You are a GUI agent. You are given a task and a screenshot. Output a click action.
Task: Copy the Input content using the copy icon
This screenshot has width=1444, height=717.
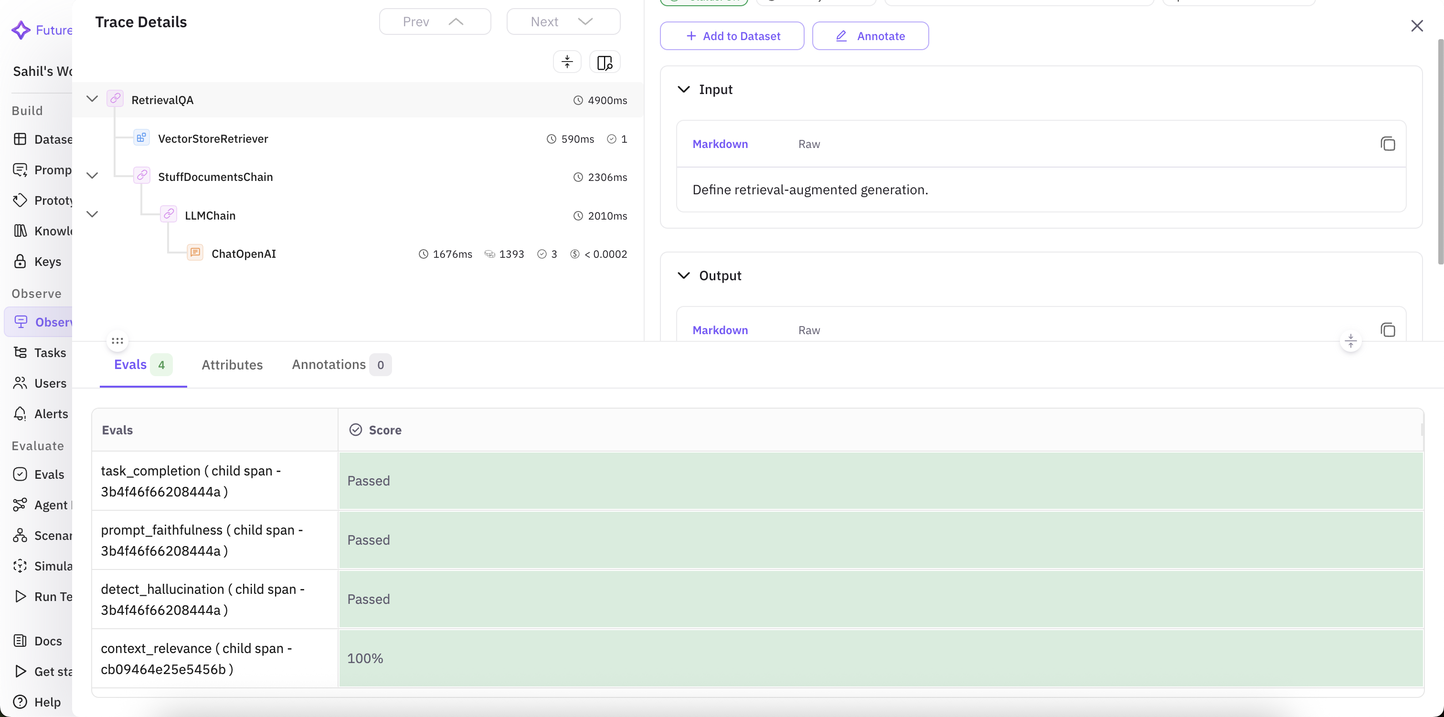click(1388, 144)
